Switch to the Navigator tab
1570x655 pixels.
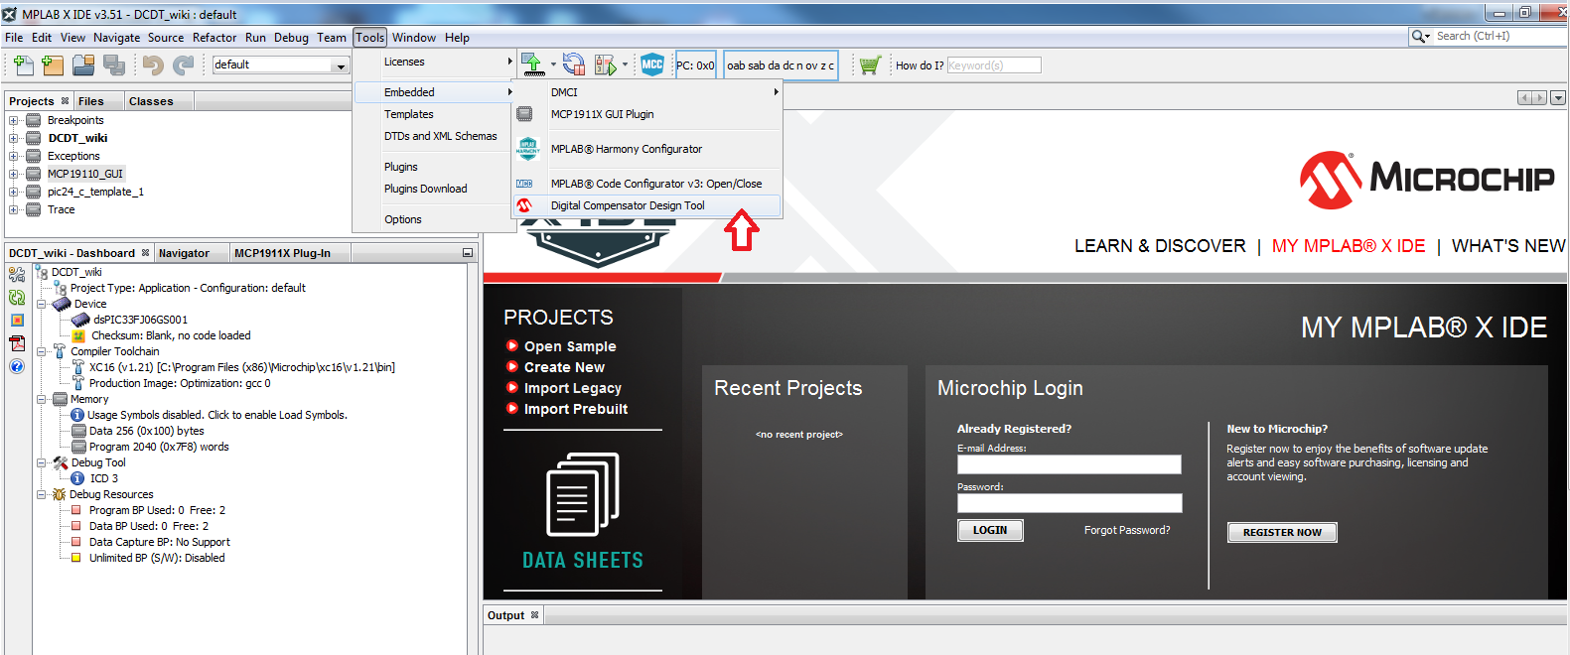pos(184,253)
